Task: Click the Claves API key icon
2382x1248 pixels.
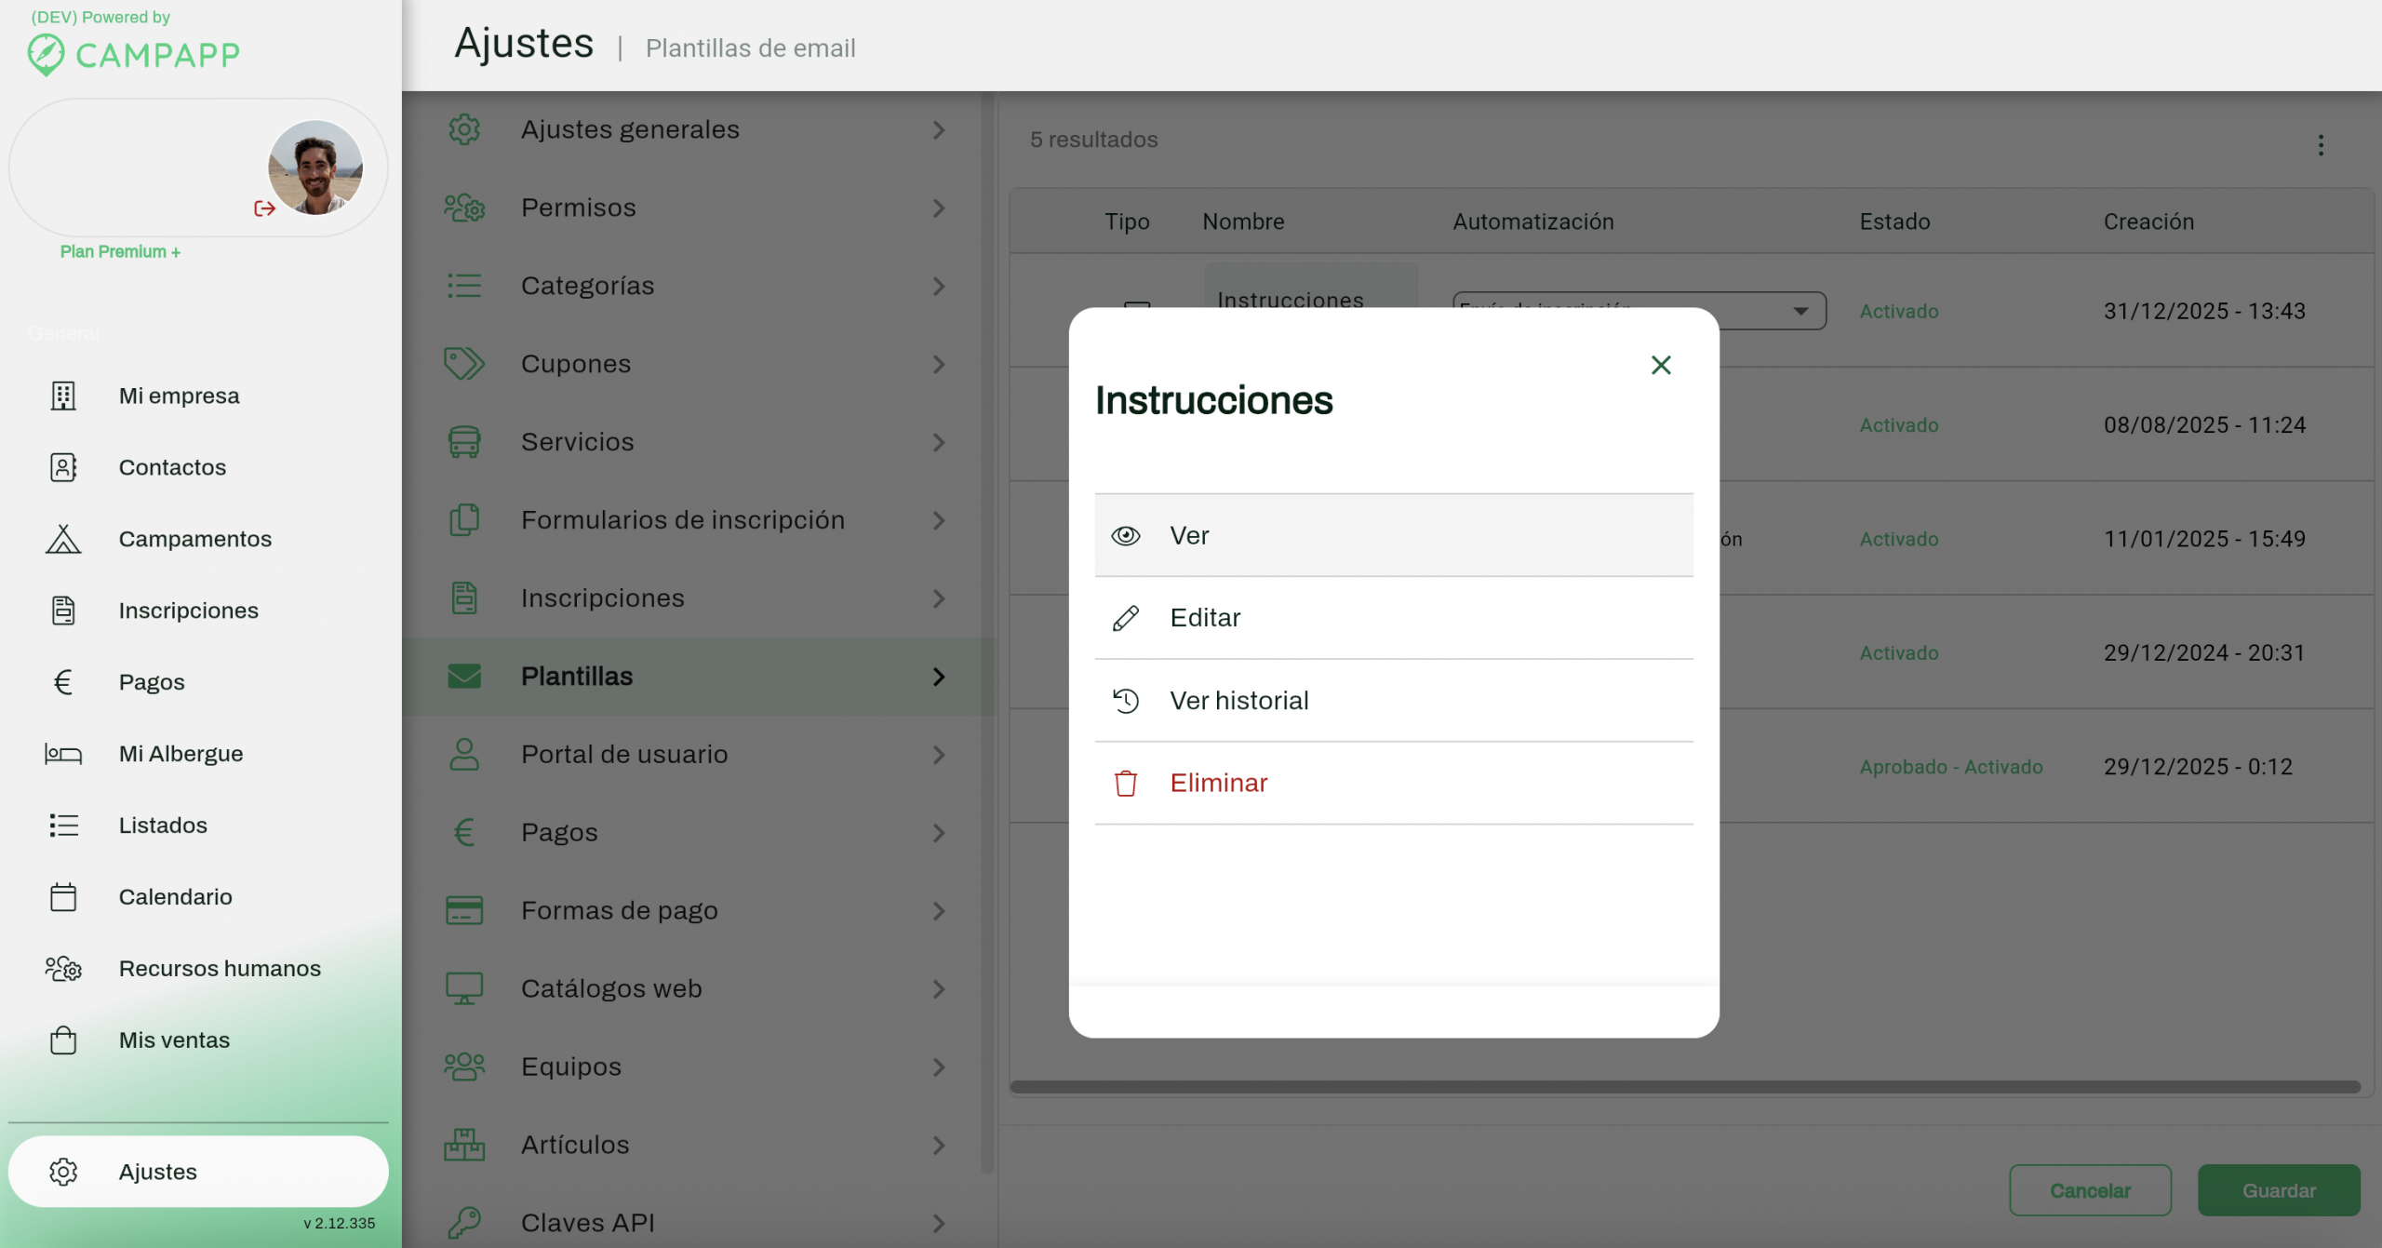Action: coord(463,1222)
